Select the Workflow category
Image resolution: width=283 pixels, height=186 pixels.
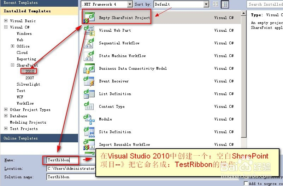point(25,103)
